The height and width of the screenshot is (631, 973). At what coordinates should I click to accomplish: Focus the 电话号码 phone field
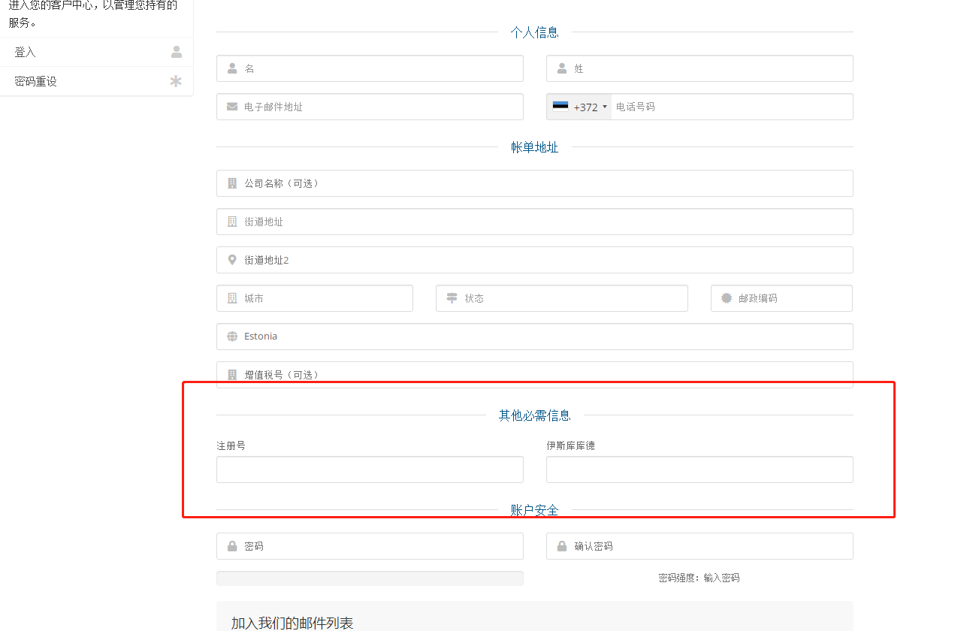(x=732, y=107)
